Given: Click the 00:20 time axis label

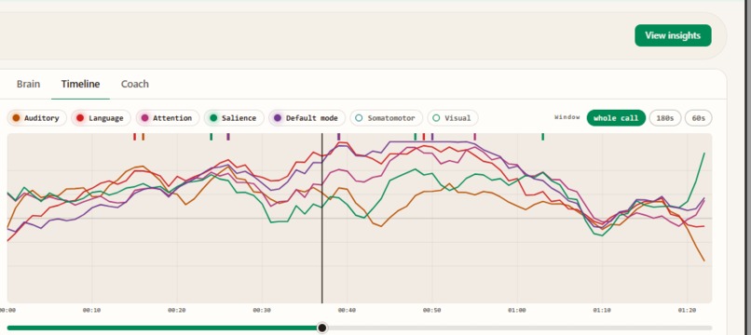Looking at the screenshot, I should [x=177, y=310].
